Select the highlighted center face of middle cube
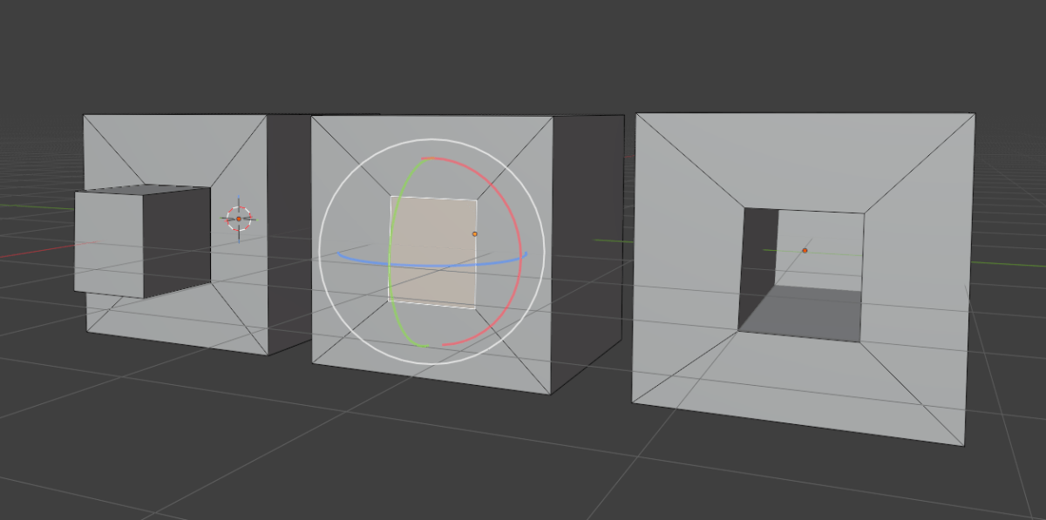 pyautogui.click(x=433, y=251)
